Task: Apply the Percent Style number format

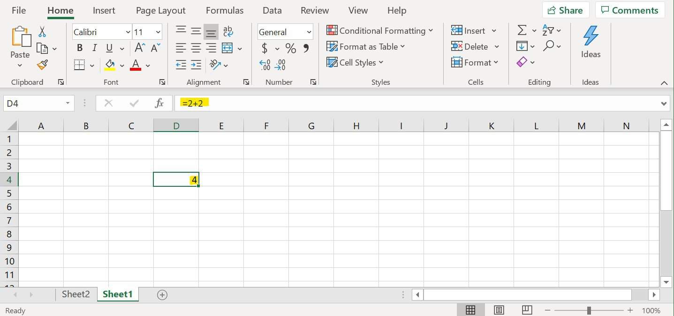Action: 290,48
